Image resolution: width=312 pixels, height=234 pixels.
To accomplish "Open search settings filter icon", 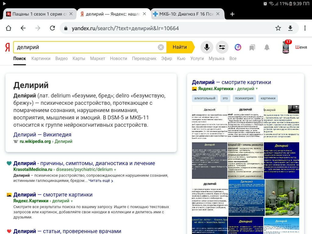I will pos(222,47).
